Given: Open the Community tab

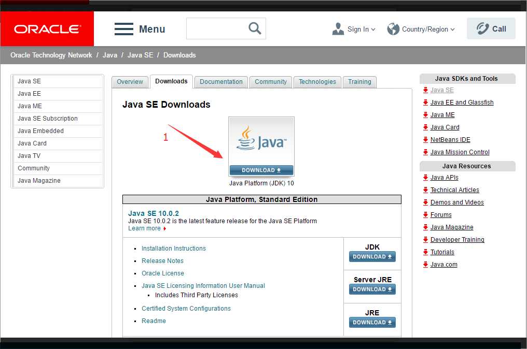Looking at the screenshot, I should (271, 82).
